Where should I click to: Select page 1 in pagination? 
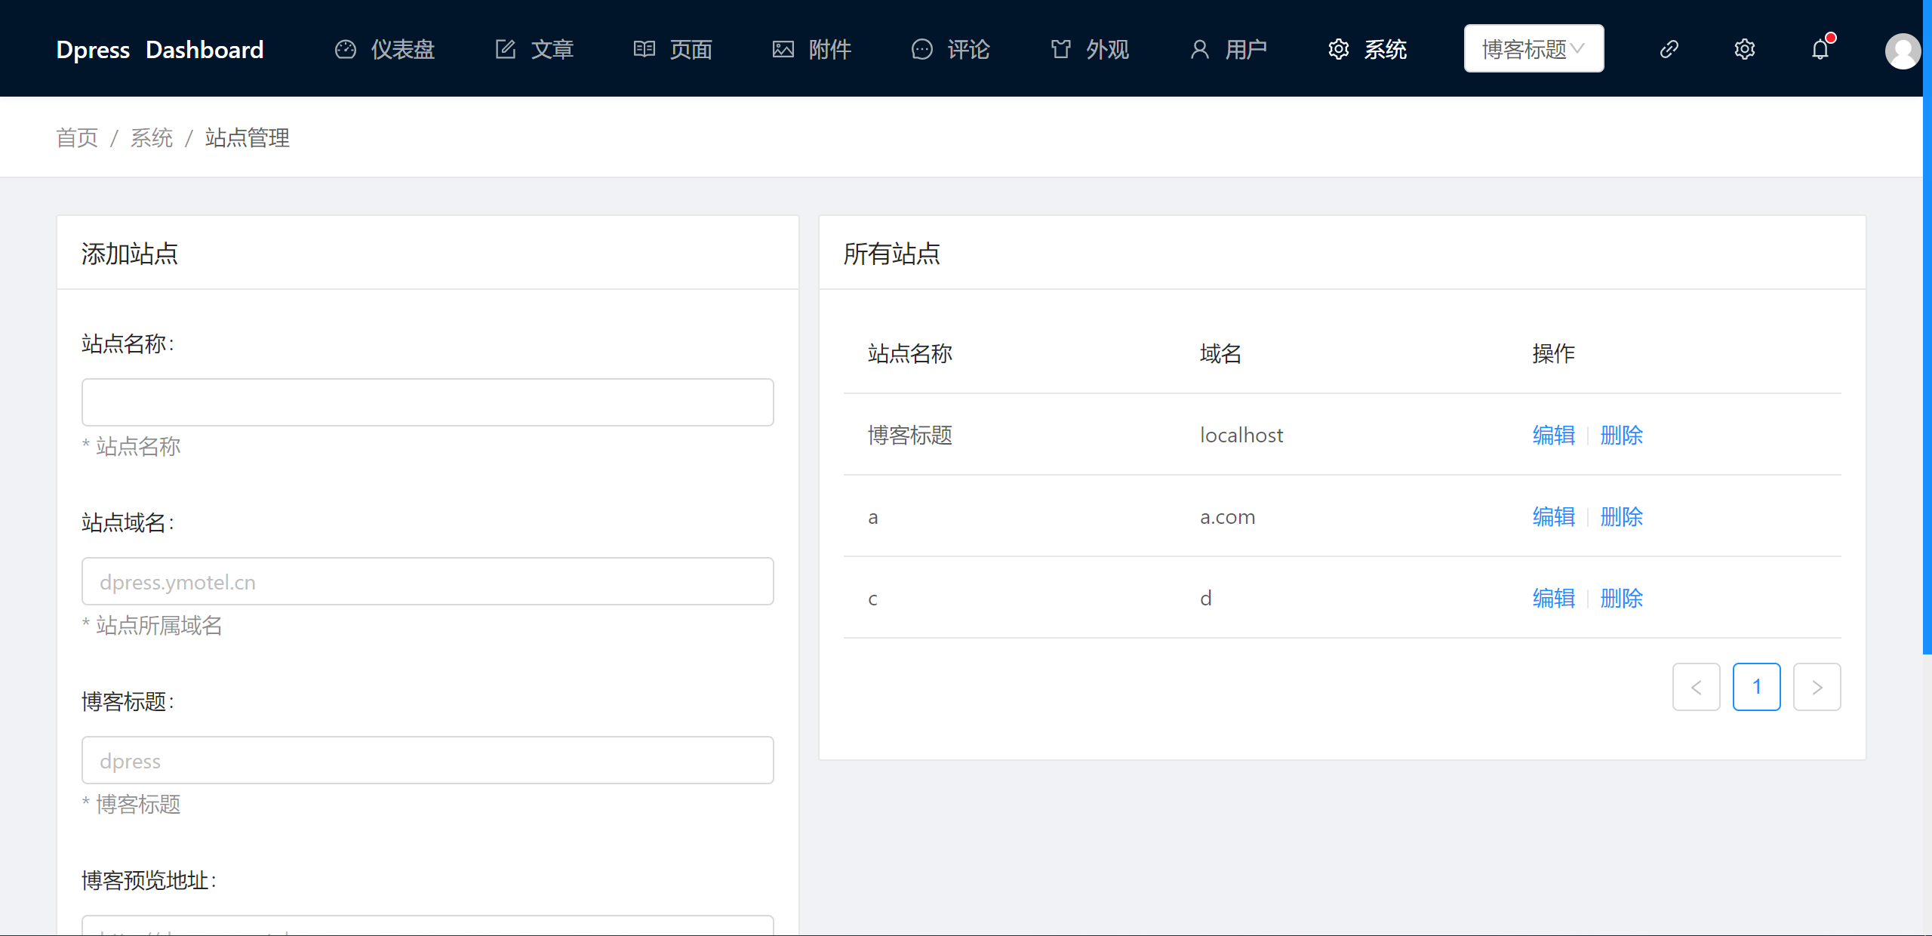coord(1756,687)
